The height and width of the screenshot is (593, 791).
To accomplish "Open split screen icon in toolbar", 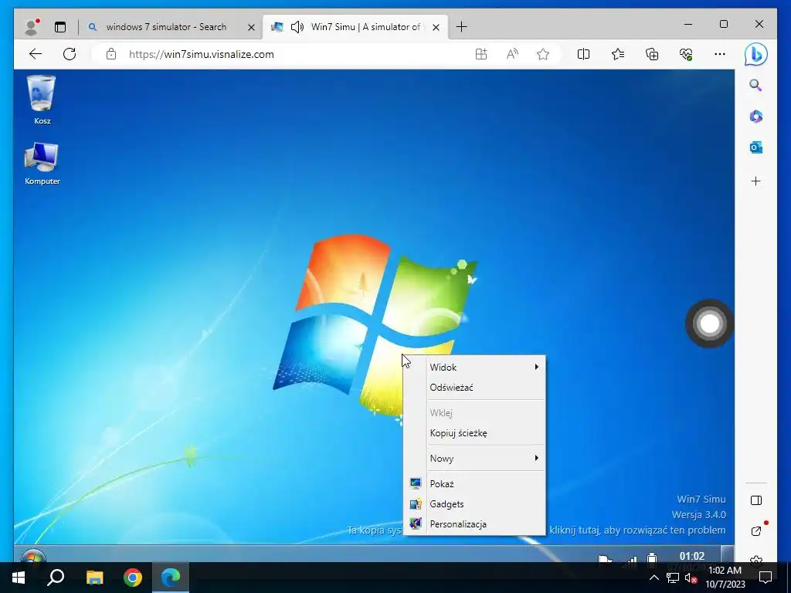I will pyautogui.click(x=583, y=54).
